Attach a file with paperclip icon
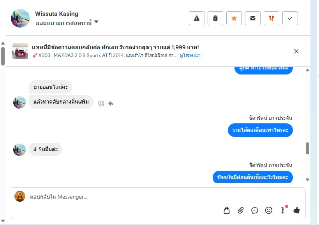The width and height of the screenshot is (319, 225). (241, 210)
